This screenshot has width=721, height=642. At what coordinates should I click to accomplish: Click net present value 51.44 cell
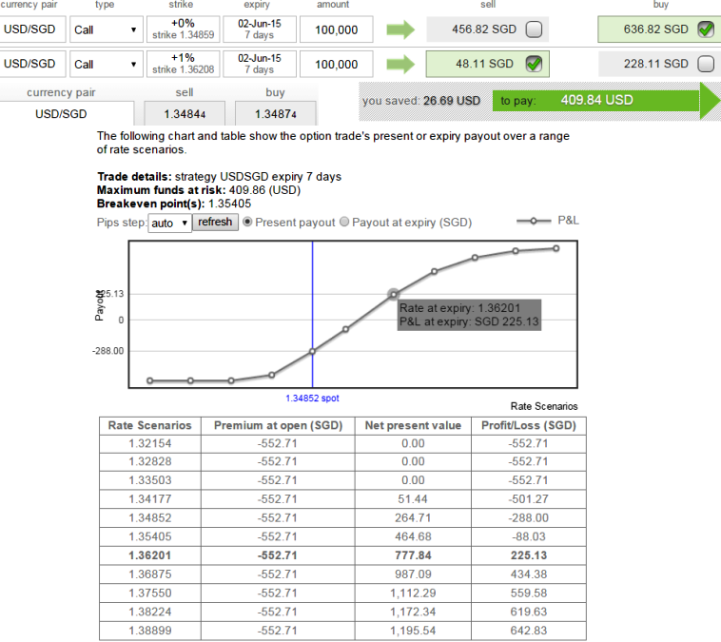pyautogui.click(x=413, y=499)
